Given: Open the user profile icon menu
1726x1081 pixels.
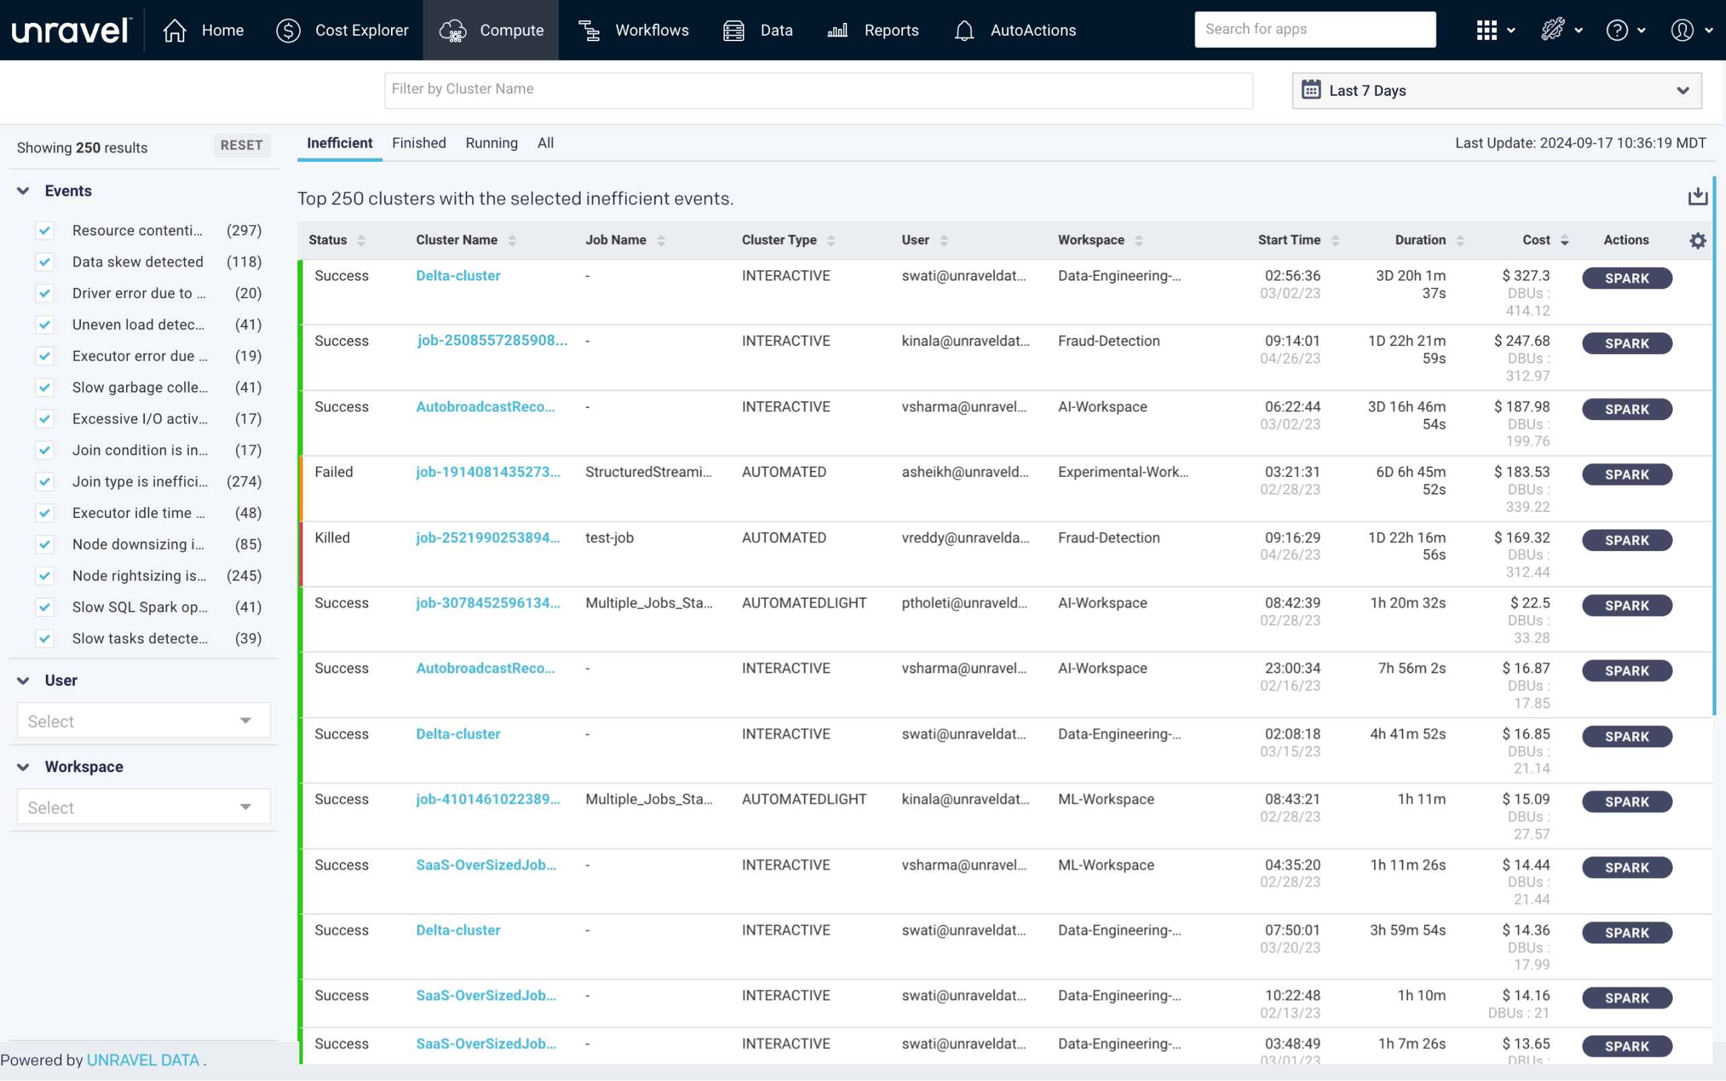Looking at the screenshot, I should [x=1682, y=30].
